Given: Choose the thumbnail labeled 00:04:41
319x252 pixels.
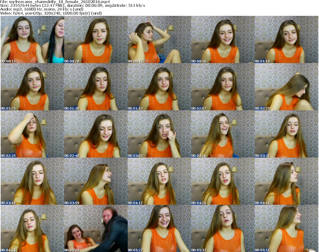Looking at the screenshot, I should pyautogui.click(x=286, y=181).
